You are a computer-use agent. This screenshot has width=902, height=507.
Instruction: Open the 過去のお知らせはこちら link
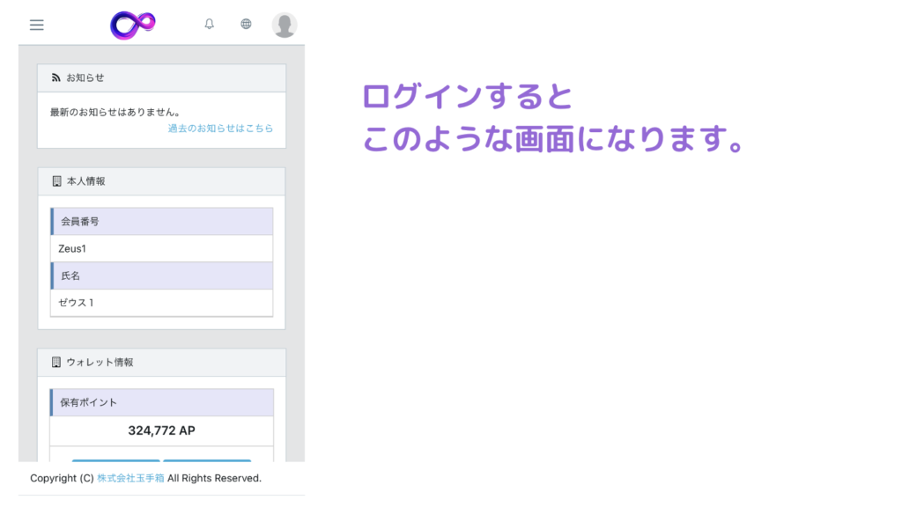coord(220,129)
